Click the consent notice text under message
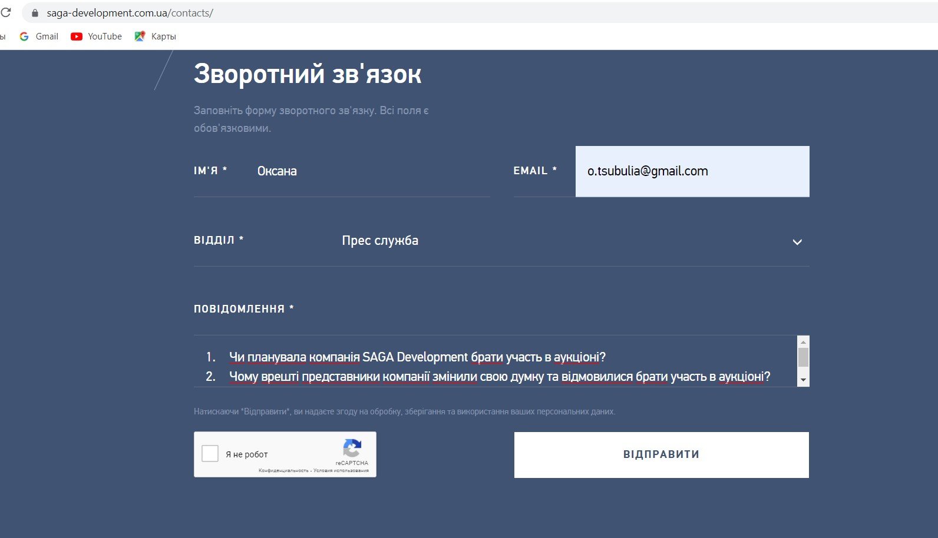The image size is (938, 538). 404,411
